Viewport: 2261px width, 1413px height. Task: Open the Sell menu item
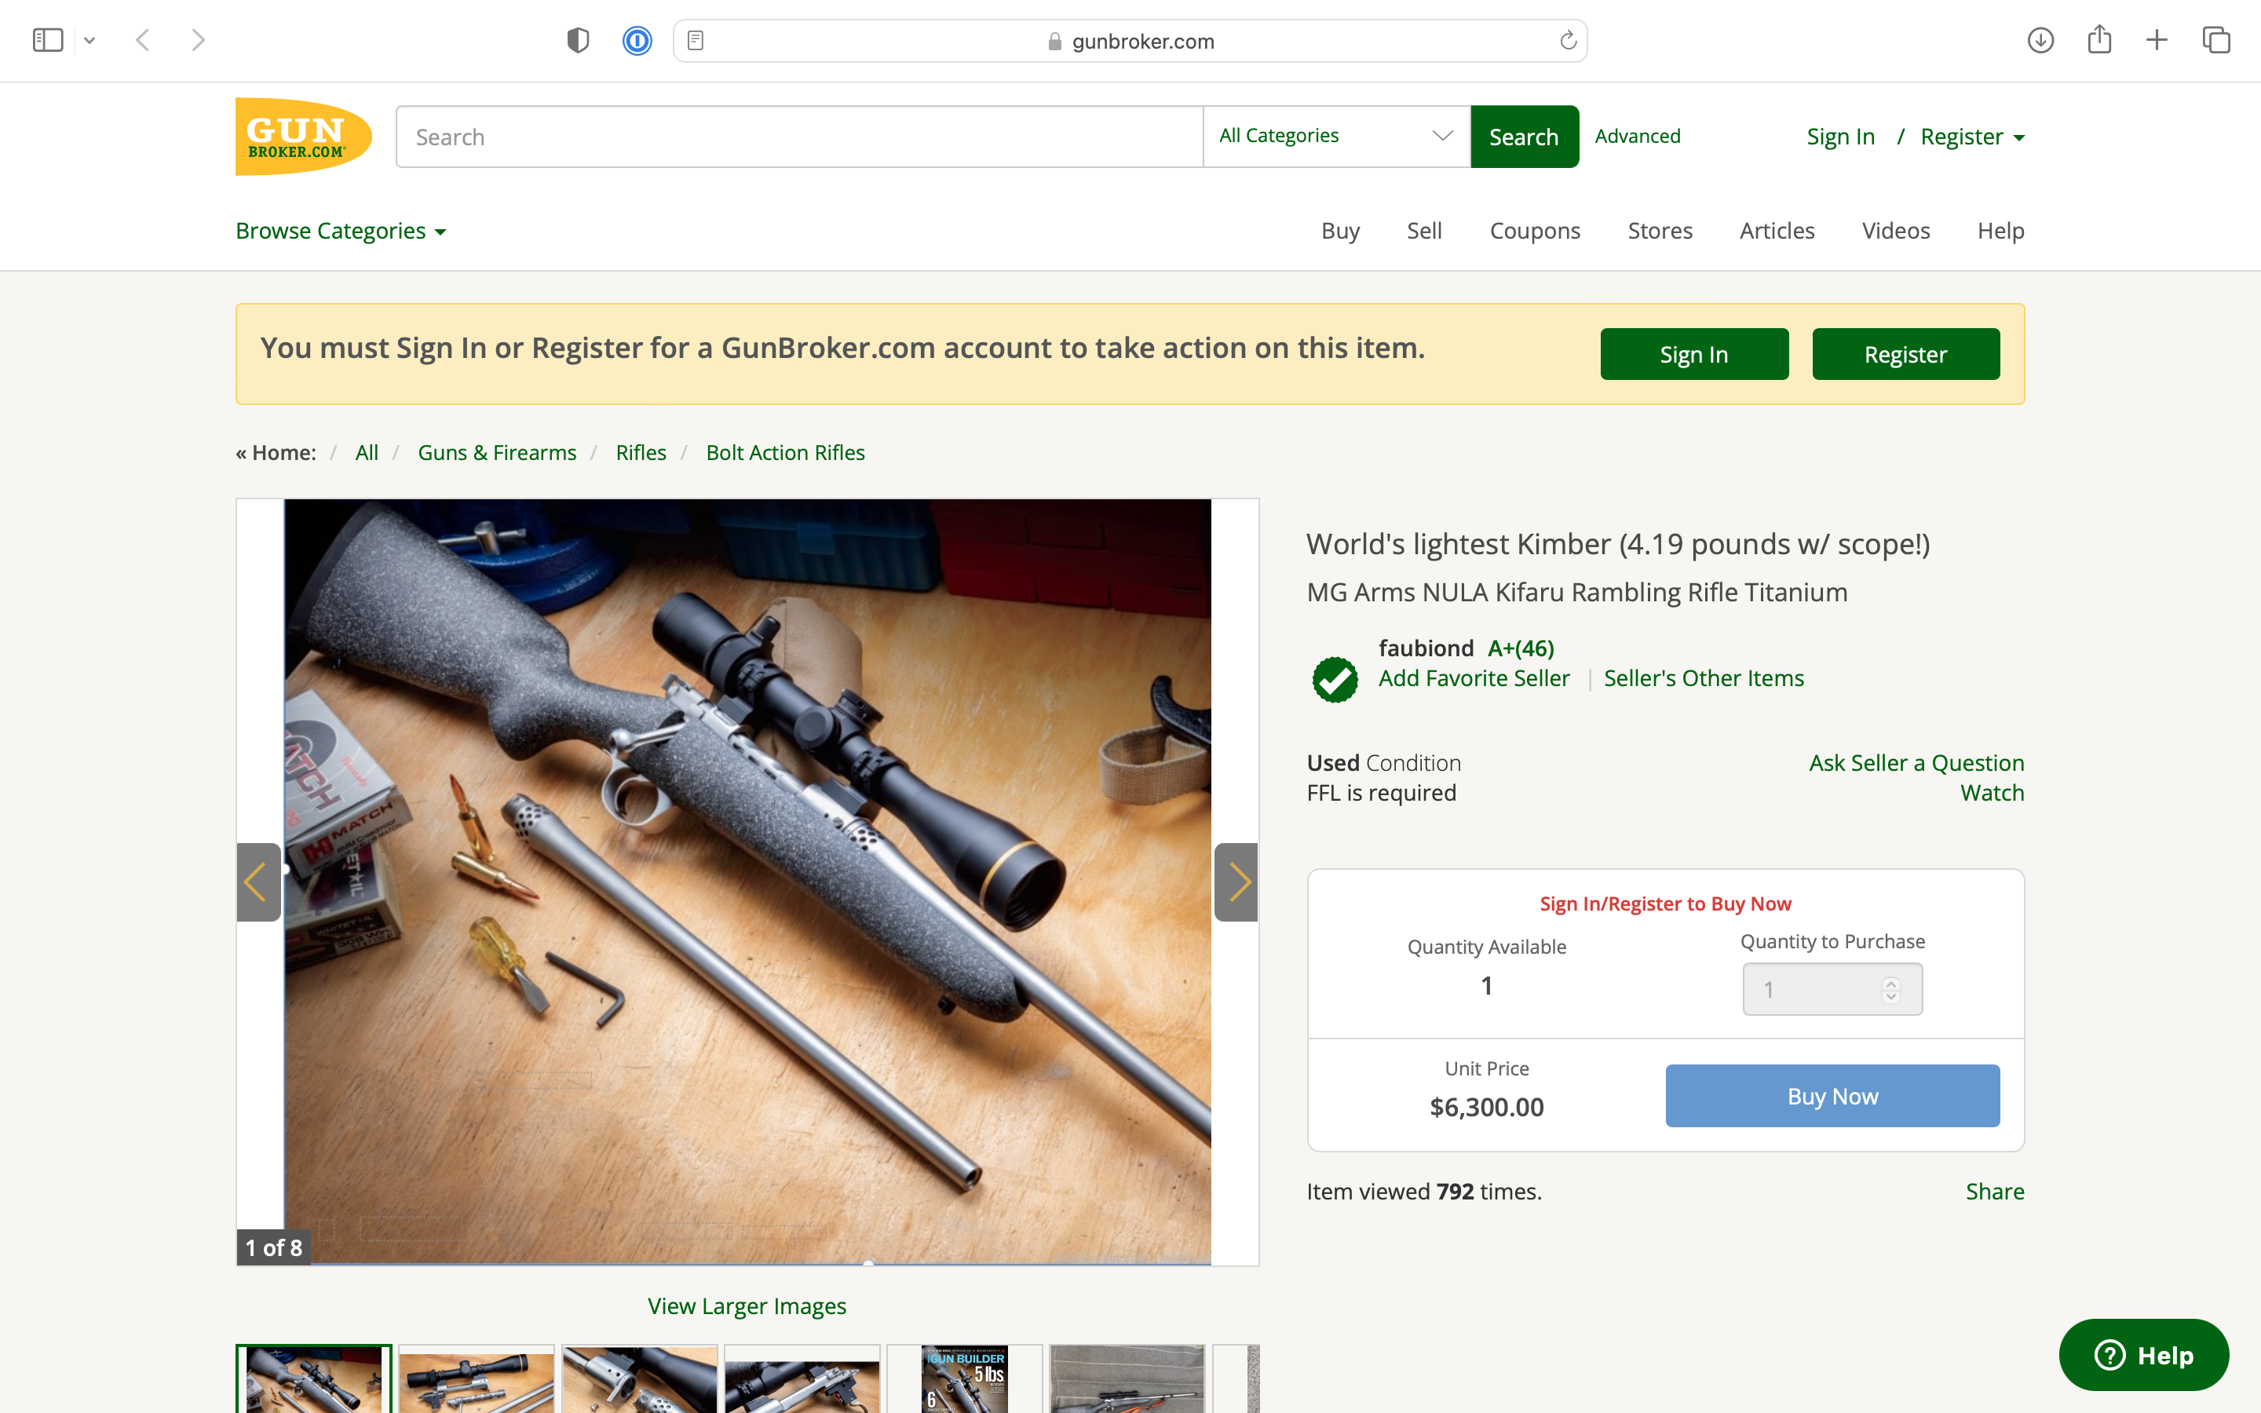1425,231
